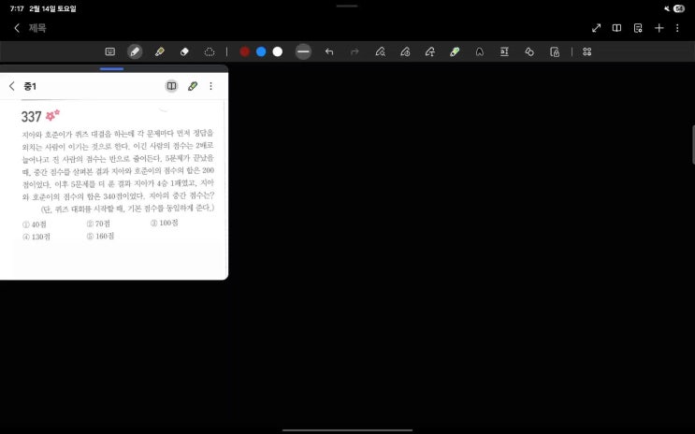Toggle pen editing in 중1 panel
Viewport: 695px width, 434px height.
(x=193, y=86)
